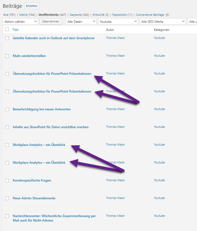The width and height of the screenshot is (197, 231).
Task: Open the "Papierkorb (11)" view
Action: (x=122, y=15)
